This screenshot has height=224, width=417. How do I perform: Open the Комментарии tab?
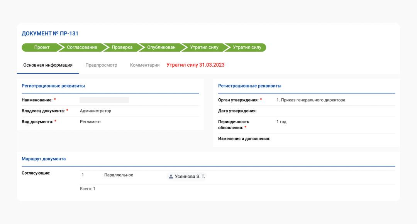click(145, 65)
